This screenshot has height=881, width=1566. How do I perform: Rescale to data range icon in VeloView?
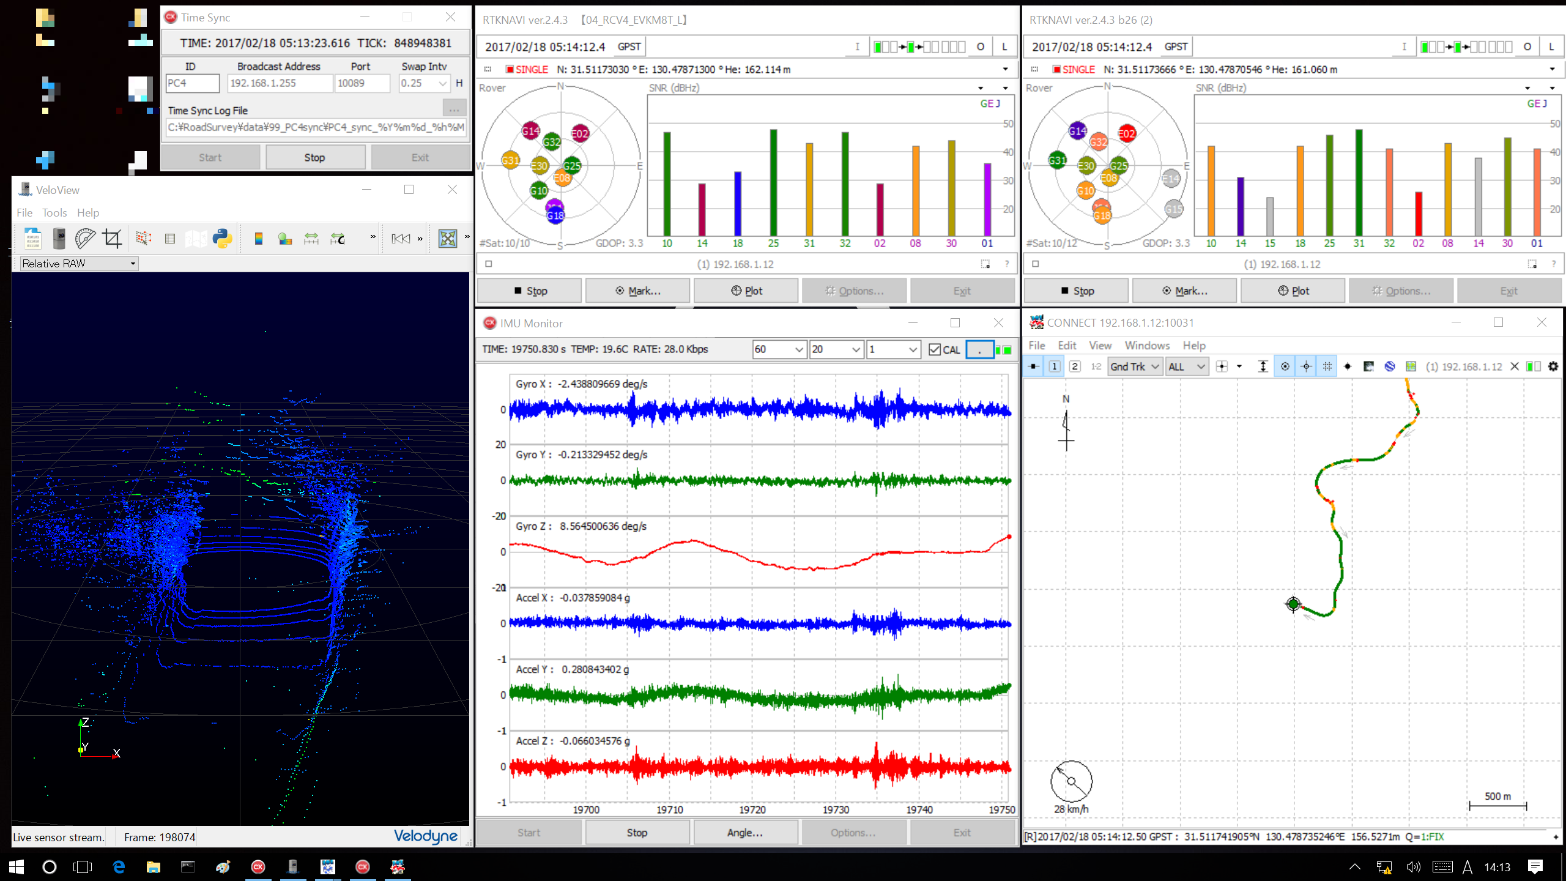pos(311,239)
